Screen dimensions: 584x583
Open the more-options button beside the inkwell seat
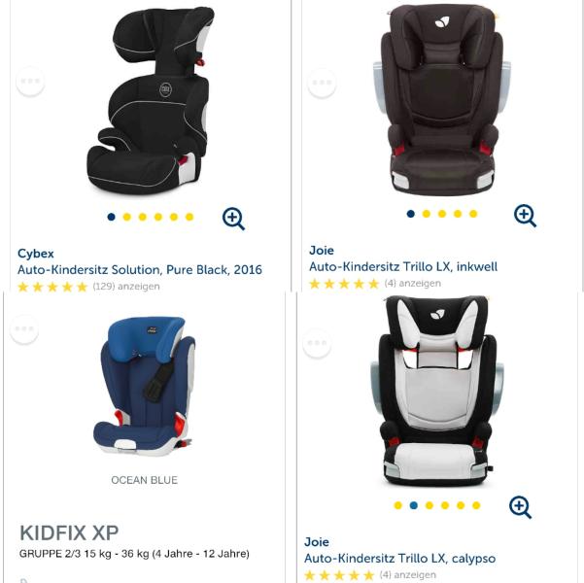point(322,83)
